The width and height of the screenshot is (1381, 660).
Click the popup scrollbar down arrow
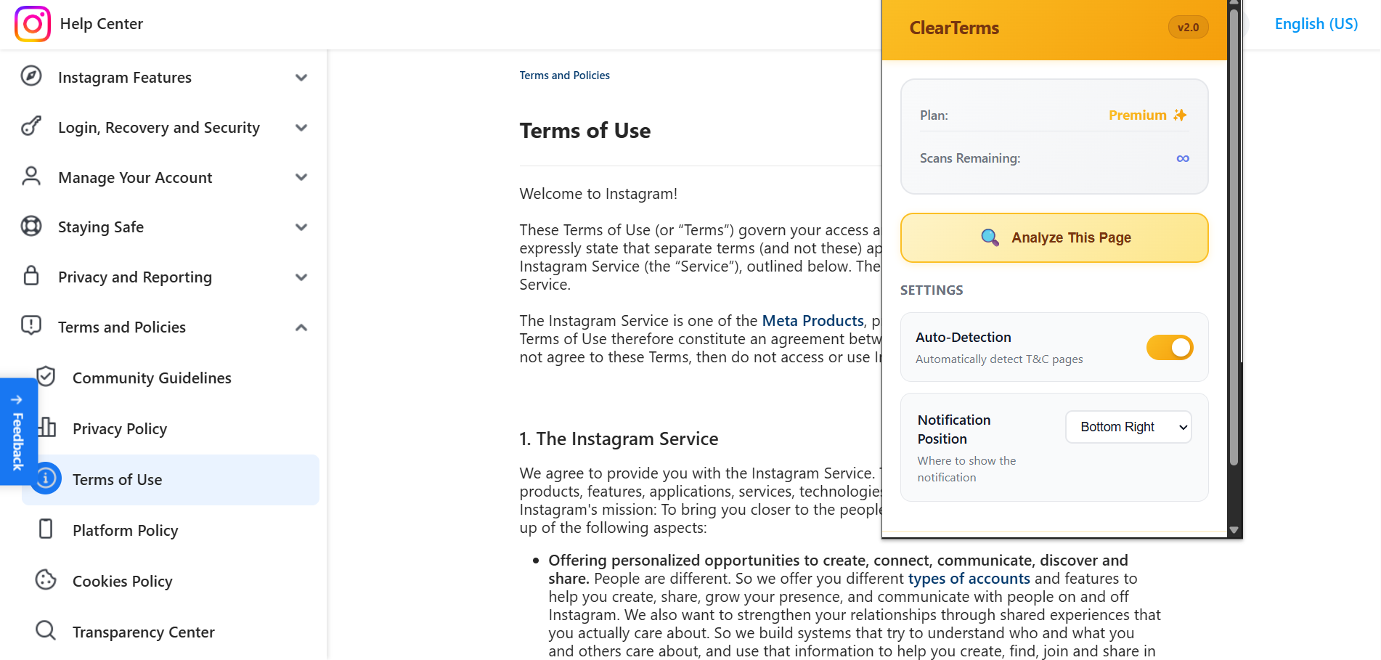point(1234,531)
